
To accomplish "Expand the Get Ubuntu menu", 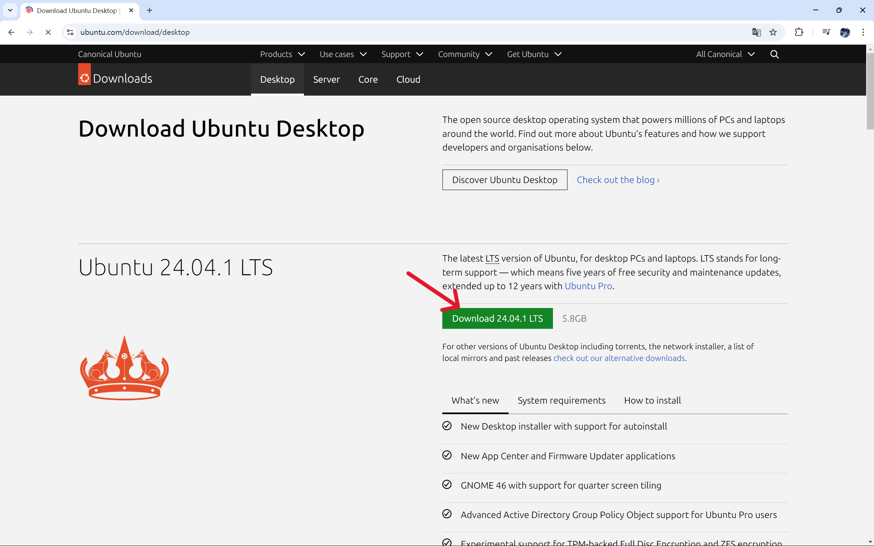I will (534, 54).
